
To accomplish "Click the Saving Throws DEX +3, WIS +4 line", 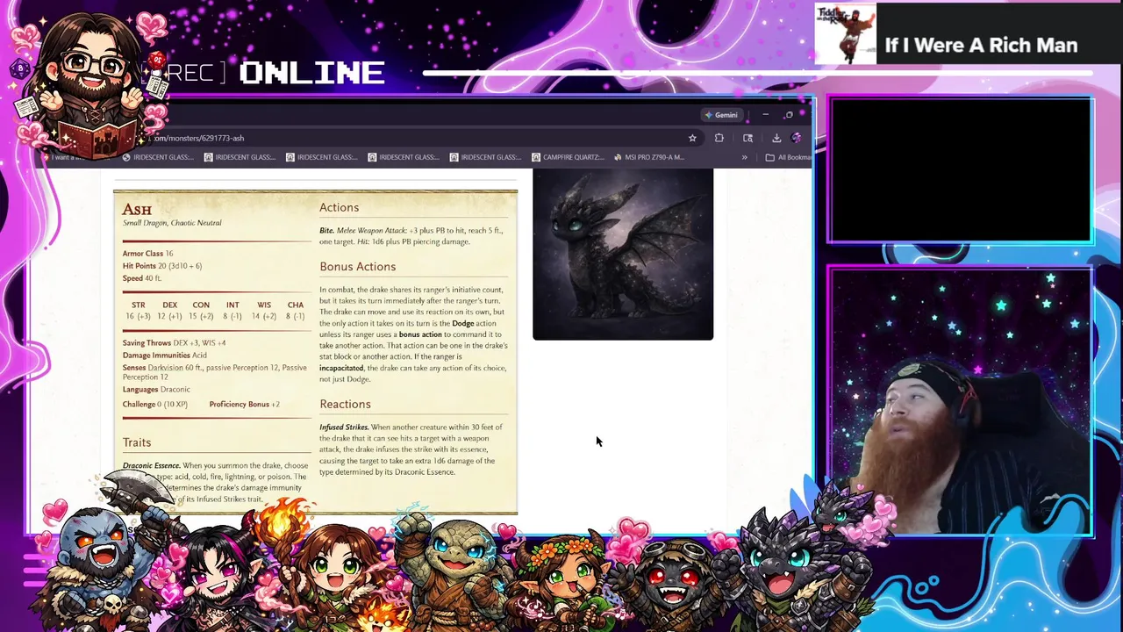I will [x=174, y=343].
